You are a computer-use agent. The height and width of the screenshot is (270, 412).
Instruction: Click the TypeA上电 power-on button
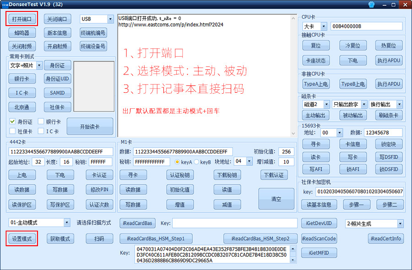coord(316,84)
